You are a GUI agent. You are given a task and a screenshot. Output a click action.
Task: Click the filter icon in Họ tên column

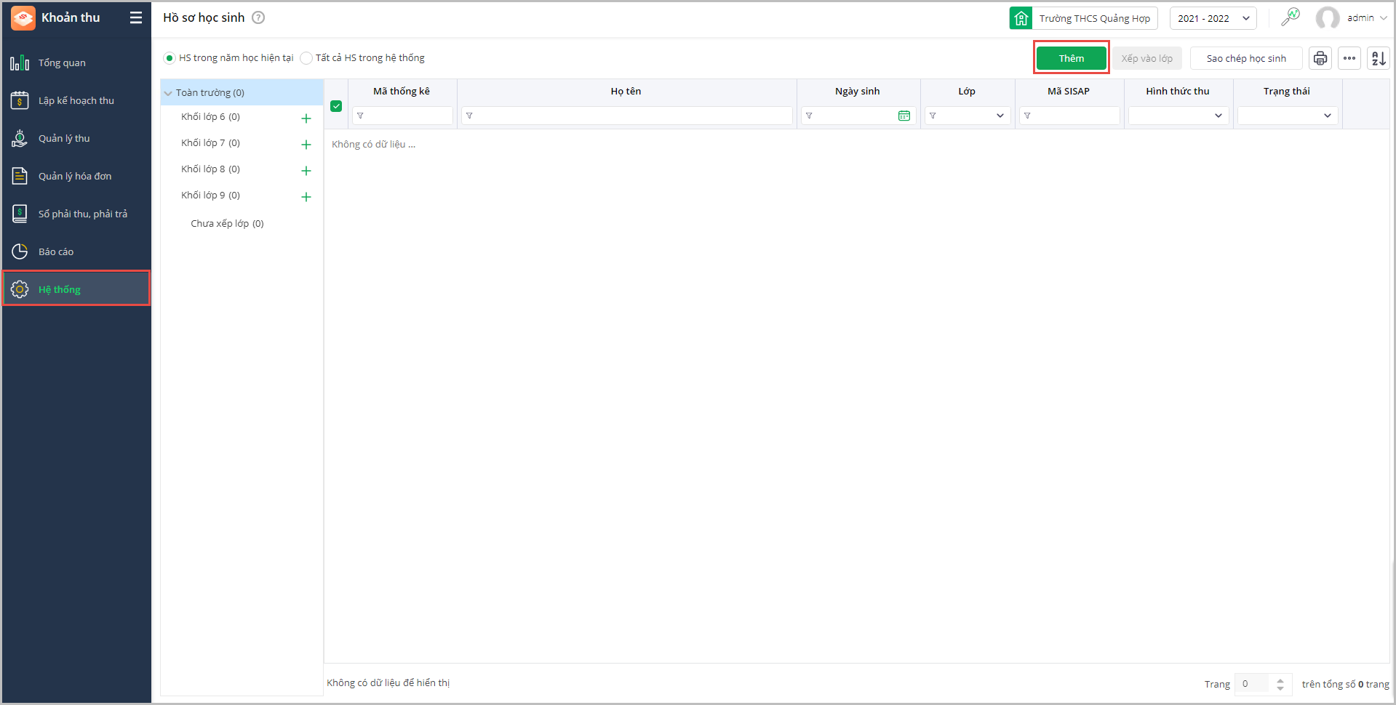tap(469, 116)
